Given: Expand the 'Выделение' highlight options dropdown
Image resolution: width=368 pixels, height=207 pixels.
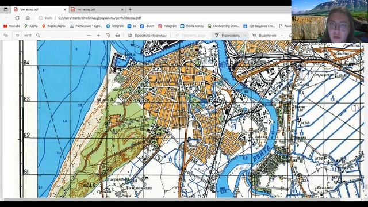Looking at the screenshot, I should [x=282, y=36].
